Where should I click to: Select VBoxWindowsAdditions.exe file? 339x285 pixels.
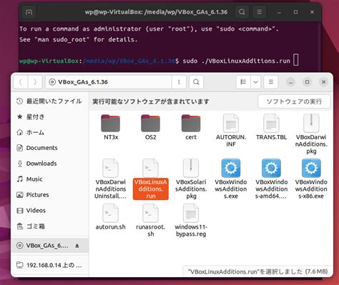(x=231, y=179)
